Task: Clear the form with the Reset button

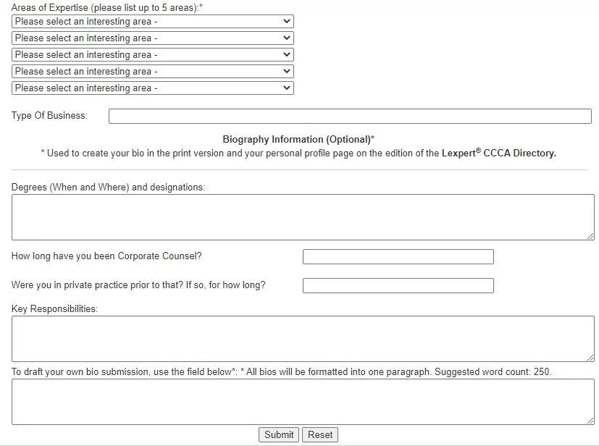Action: click(x=320, y=434)
